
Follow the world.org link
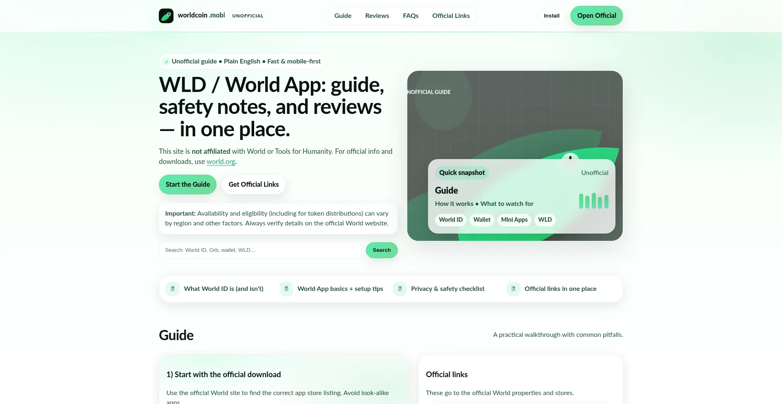221,162
